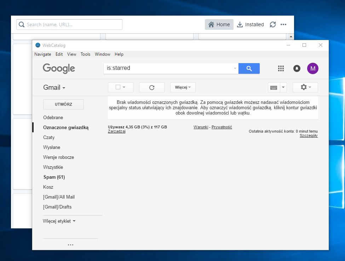345x261 pixels.
Task: Follow the Zarządzaj storage link
Action: 117,131
